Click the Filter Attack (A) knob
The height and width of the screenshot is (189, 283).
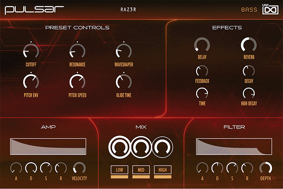202,168
